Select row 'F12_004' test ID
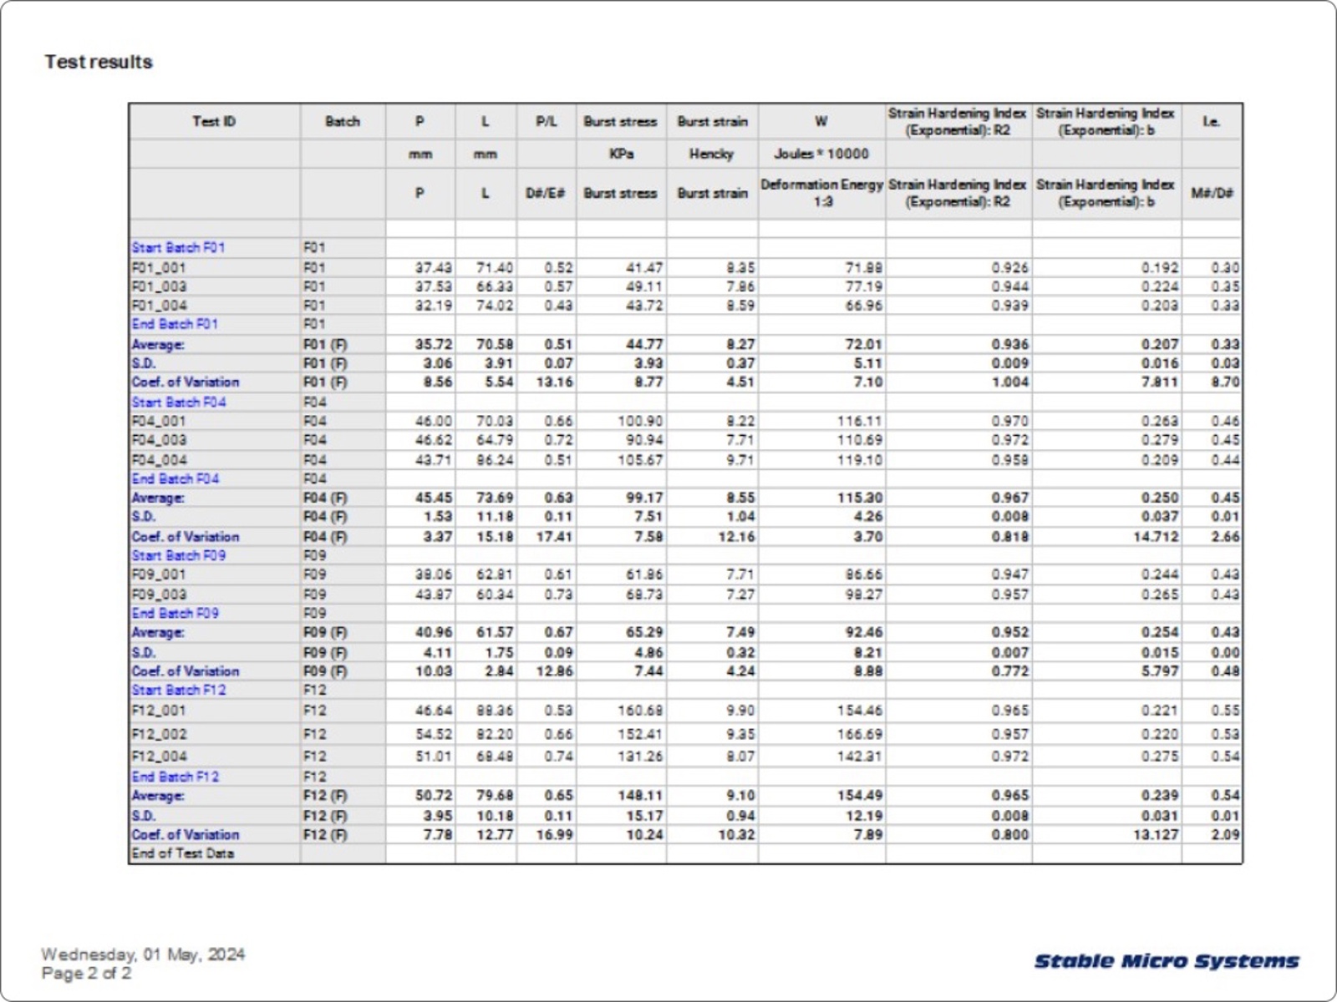The image size is (1337, 1002). coord(159,757)
